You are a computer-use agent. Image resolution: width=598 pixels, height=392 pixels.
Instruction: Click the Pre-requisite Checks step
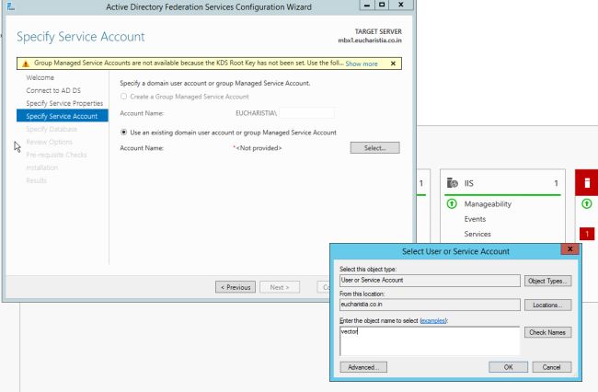tap(56, 155)
